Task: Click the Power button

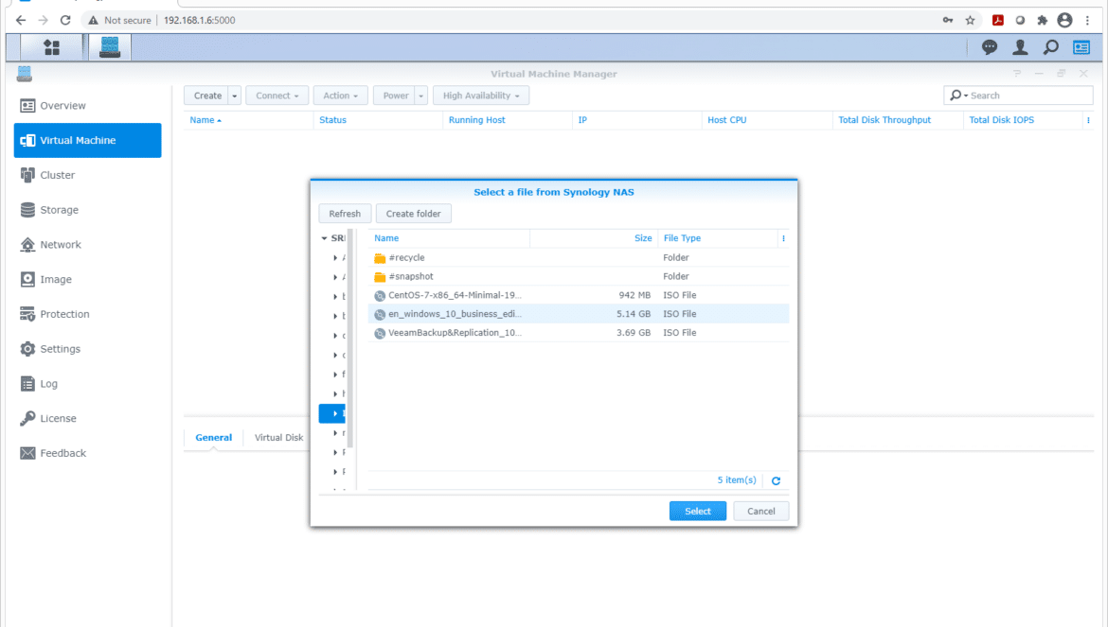Action: [x=396, y=96]
